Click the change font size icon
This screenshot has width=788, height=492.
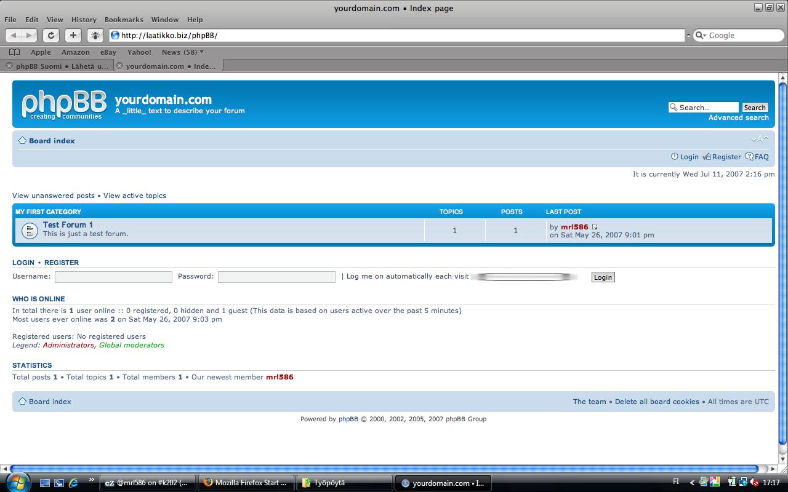(x=760, y=140)
